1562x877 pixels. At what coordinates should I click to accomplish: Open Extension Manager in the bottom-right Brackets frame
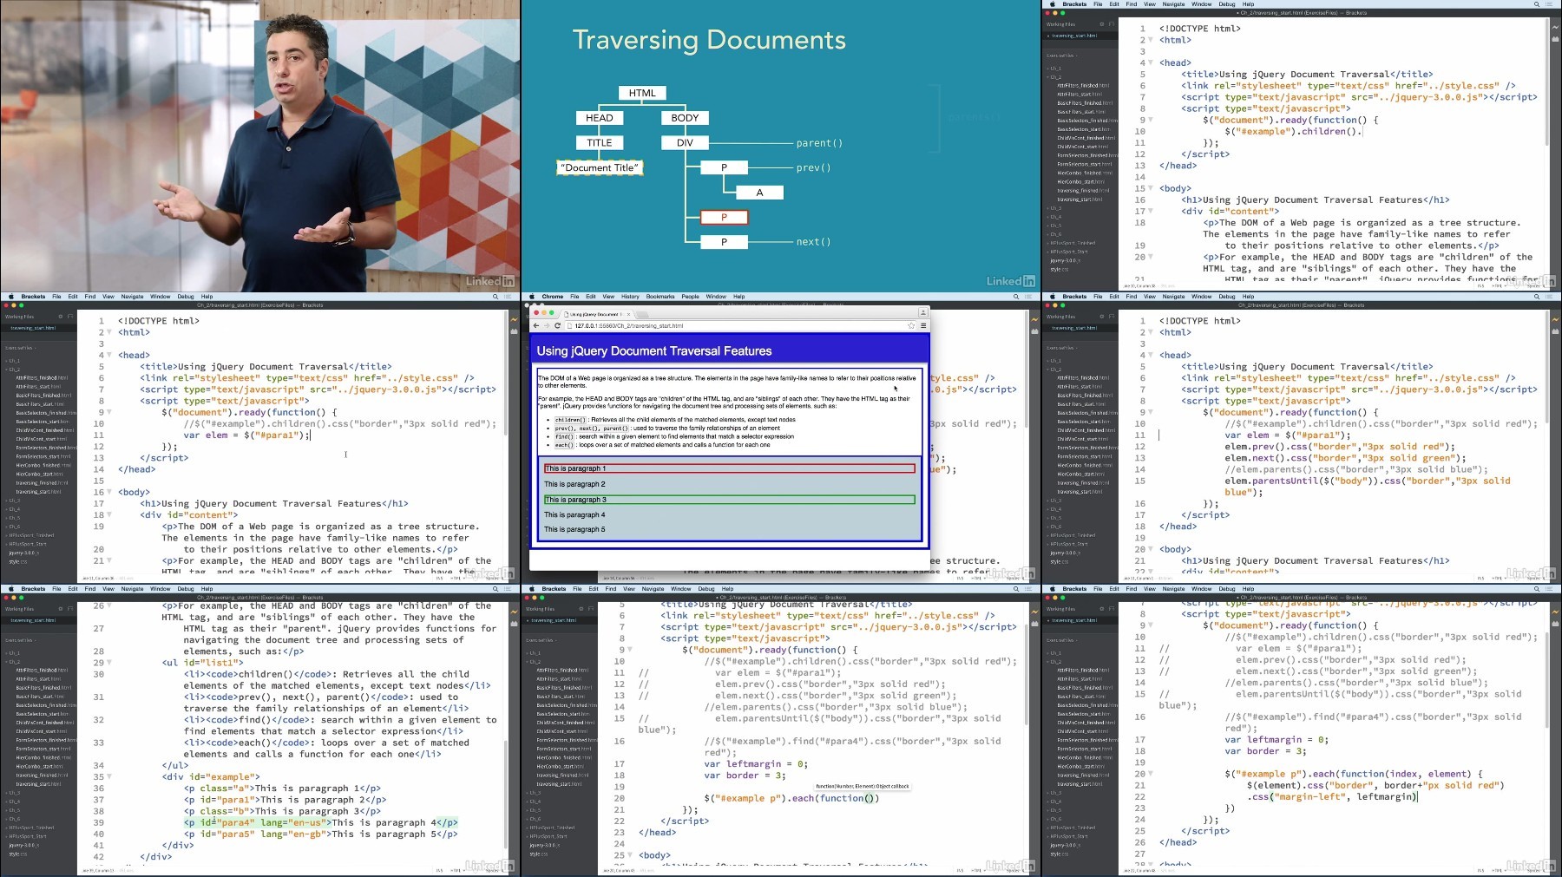tap(1555, 623)
